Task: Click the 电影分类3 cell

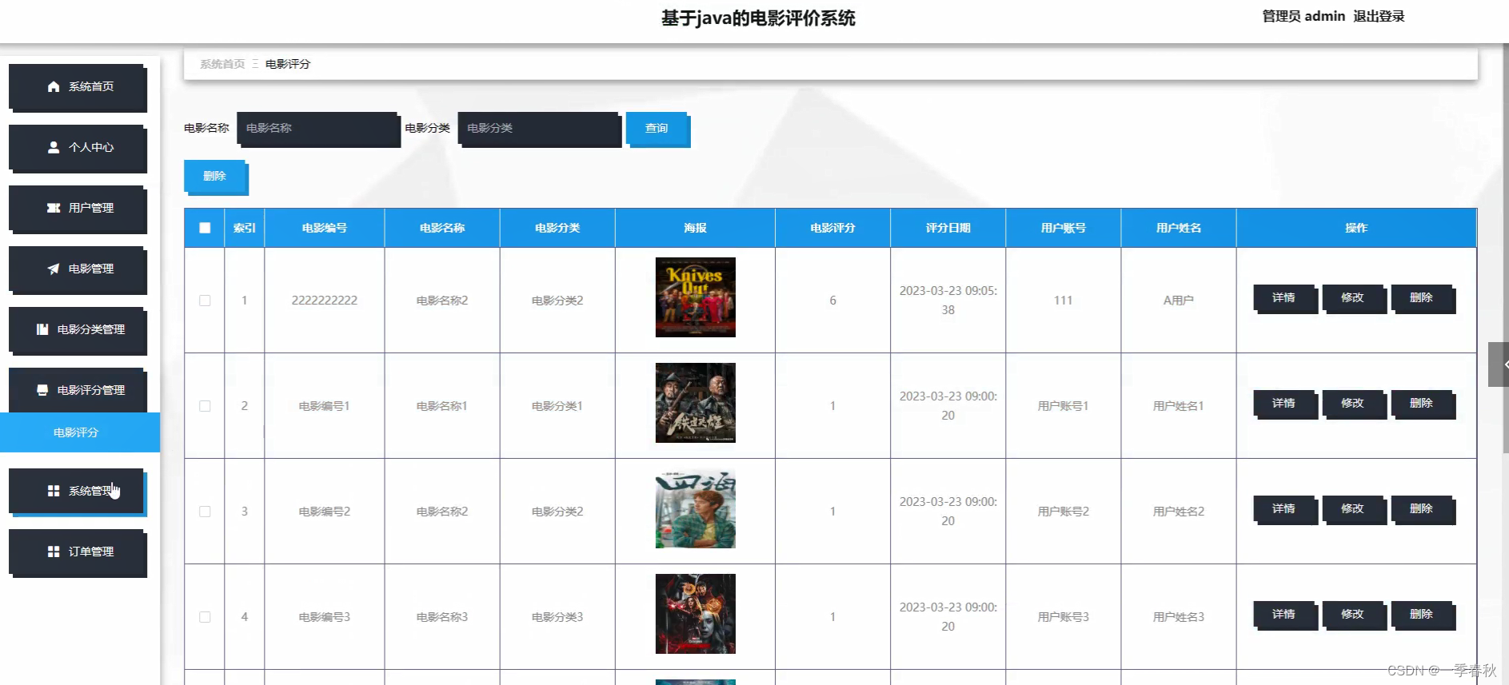Action: click(x=557, y=617)
